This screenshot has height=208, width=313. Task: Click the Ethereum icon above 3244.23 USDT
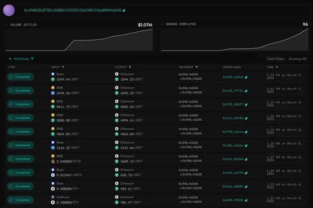click(117, 74)
